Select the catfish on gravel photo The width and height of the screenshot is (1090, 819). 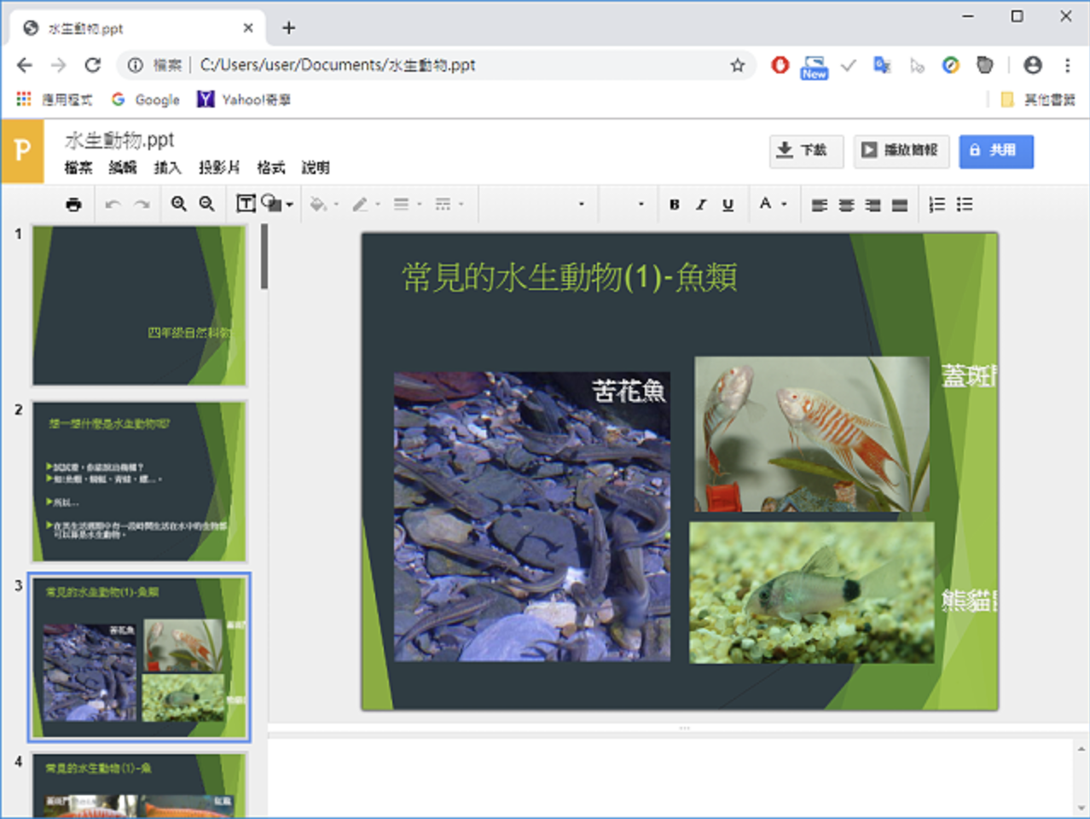811,593
